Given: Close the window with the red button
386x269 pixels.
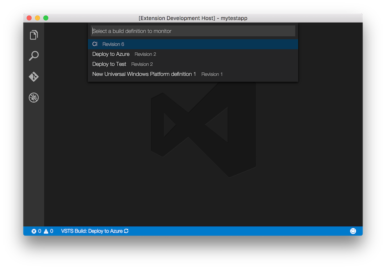Looking at the screenshot, I should pyautogui.click(x=29, y=18).
